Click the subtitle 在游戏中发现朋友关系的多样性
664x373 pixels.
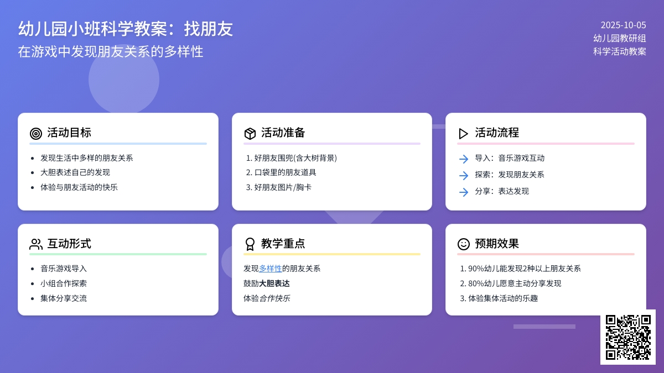[x=111, y=51]
